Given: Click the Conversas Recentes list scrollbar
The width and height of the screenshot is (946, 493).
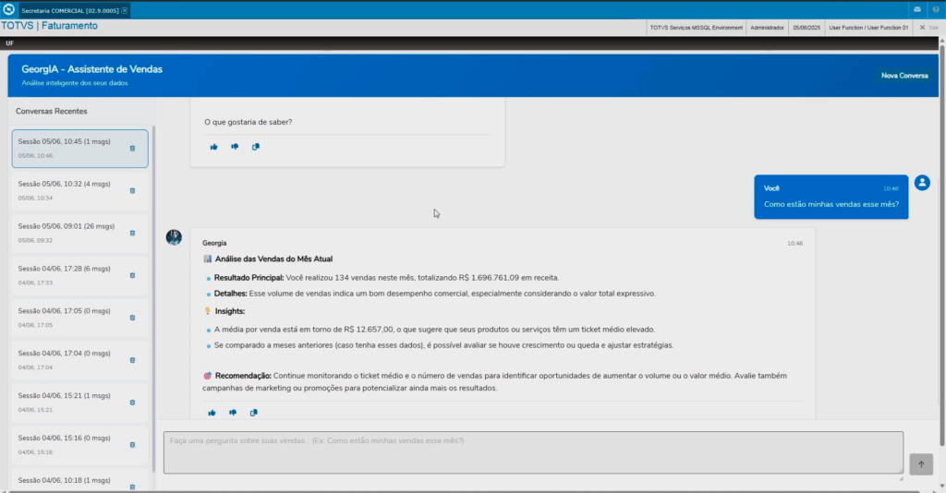Looking at the screenshot, I should [154, 298].
